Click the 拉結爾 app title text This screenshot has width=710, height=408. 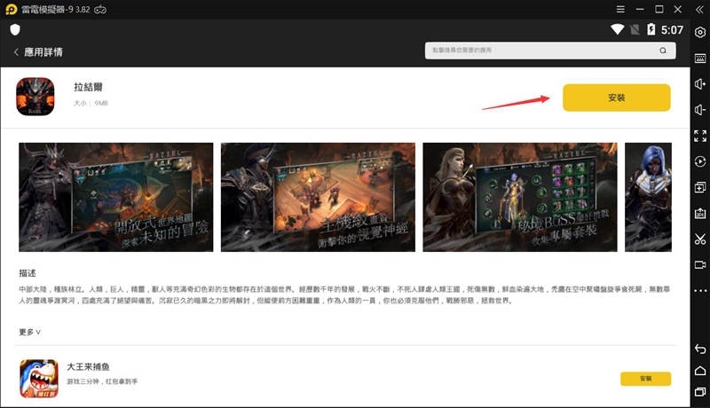(88, 87)
